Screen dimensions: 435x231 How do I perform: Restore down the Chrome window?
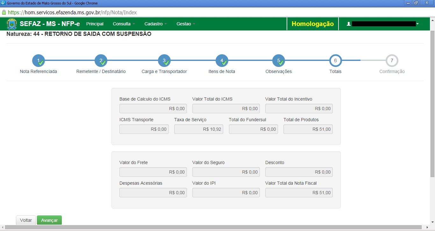click(416, 3)
